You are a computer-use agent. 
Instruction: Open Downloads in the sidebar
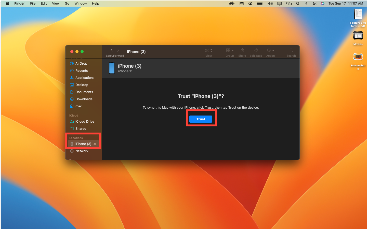point(84,99)
